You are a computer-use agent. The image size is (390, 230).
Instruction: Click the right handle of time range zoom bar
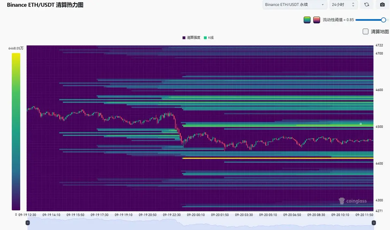374,223
